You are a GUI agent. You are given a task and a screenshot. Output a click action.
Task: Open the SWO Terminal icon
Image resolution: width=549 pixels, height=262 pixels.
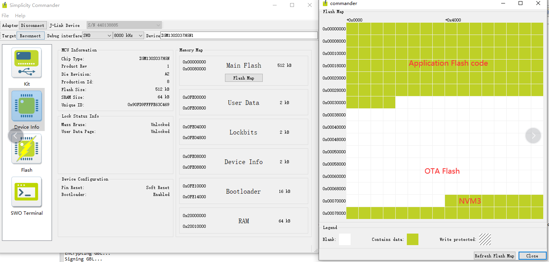27,192
